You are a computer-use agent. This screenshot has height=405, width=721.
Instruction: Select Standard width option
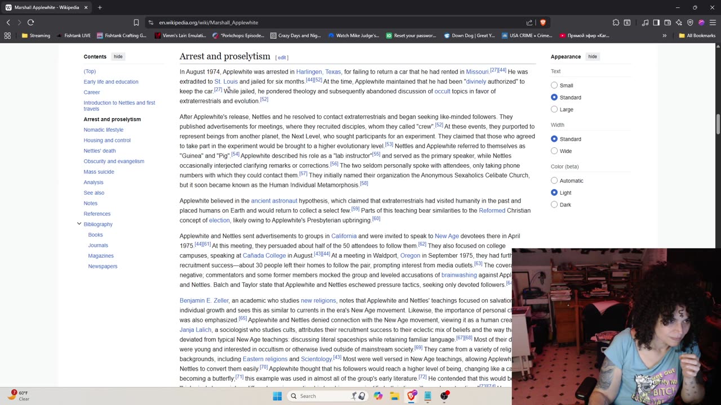[x=554, y=139]
